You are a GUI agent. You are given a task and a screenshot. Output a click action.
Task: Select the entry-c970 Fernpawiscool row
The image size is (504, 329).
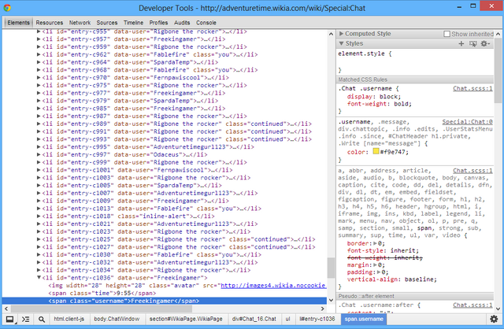click(x=135, y=78)
